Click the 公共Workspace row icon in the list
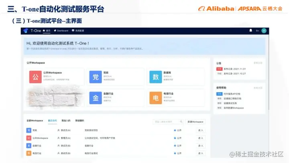 click(29, 138)
